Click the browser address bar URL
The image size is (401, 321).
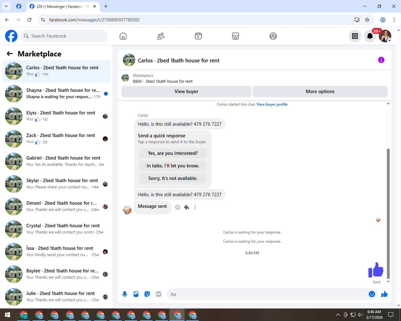pos(94,20)
